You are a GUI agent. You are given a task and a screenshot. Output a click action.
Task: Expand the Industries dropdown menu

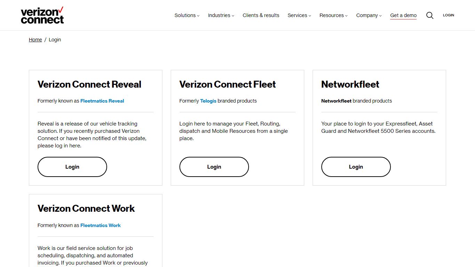(x=221, y=15)
